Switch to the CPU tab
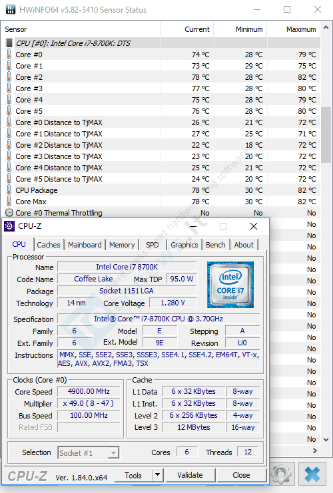The height and width of the screenshot is (493, 333). coord(19,244)
